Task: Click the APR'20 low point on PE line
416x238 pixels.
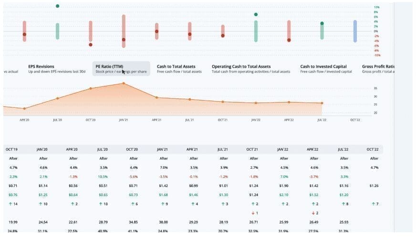Action: [24, 108]
